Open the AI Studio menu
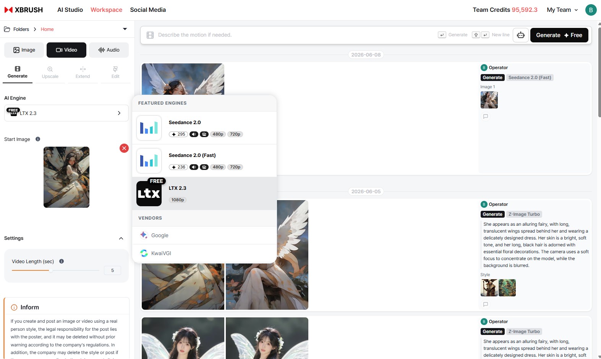Screen dimensions: 601x359 click(70, 10)
